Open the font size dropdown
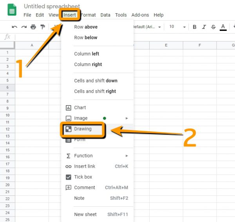The height and width of the screenshot is (222, 235). point(177,27)
